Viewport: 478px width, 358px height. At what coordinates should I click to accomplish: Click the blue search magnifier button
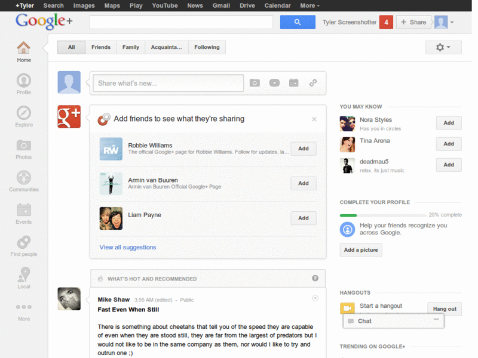click(x=298, y=22)
